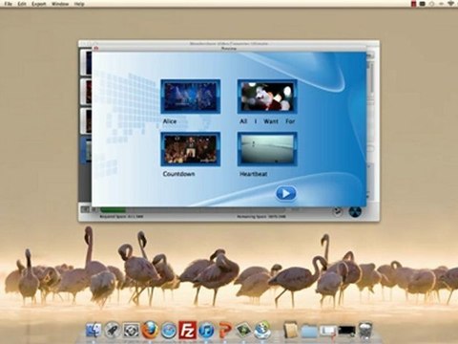The image size is (458, 344).
Task: Click the Remaining Space status text
Action: 261,217
